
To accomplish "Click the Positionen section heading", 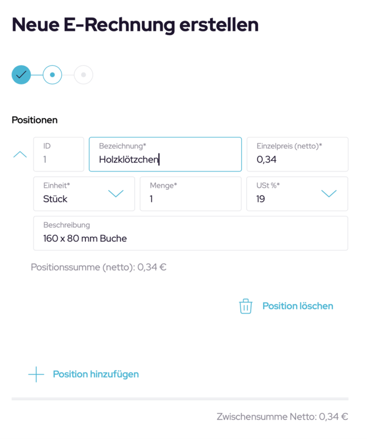I will (34, 120).
